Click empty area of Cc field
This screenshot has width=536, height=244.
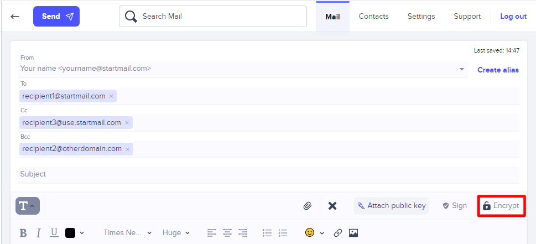tap(326, 122)
